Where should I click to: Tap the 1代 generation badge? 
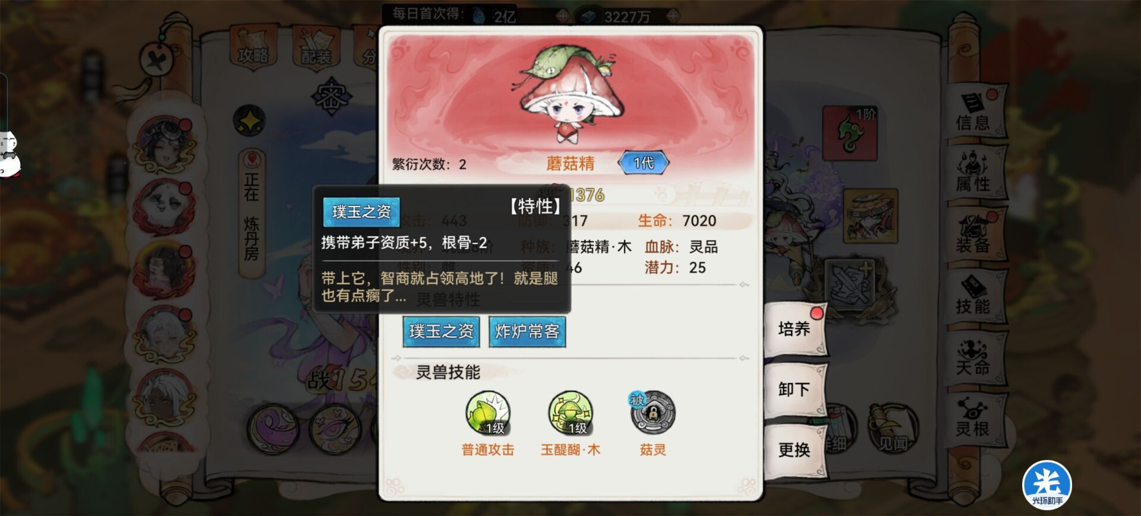tap(644, 163)
